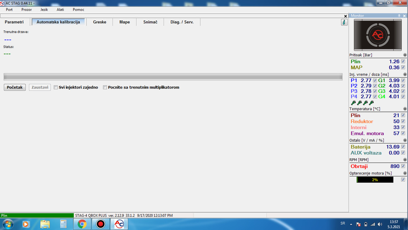The image size is (408, 230).
Task: Uncheck the Obrtaji RPM checkbox
Action: 403,166
